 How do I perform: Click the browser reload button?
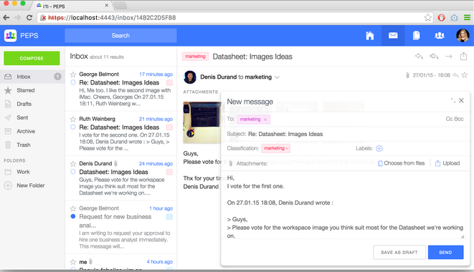click(x=29, y=17)
